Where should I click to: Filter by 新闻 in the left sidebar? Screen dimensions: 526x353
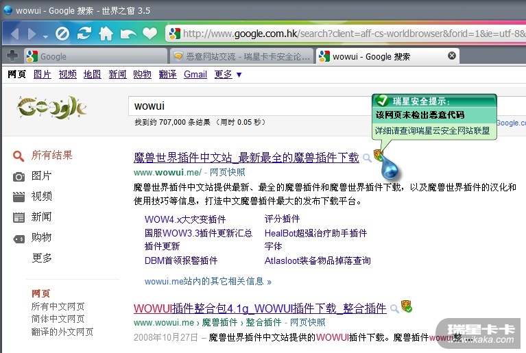pyautogui.click(x=41, y=217)
